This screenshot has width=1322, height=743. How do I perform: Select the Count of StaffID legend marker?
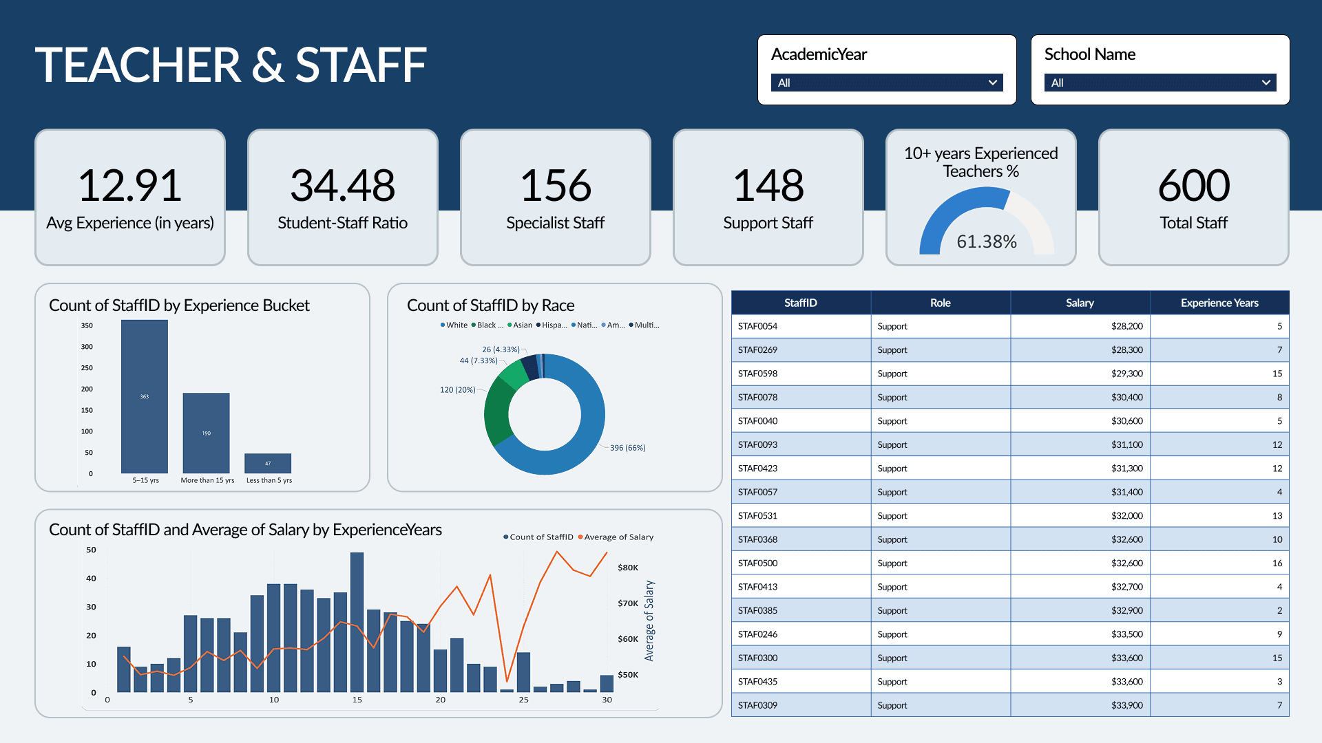pyautogui.click(x=507, y=537)
